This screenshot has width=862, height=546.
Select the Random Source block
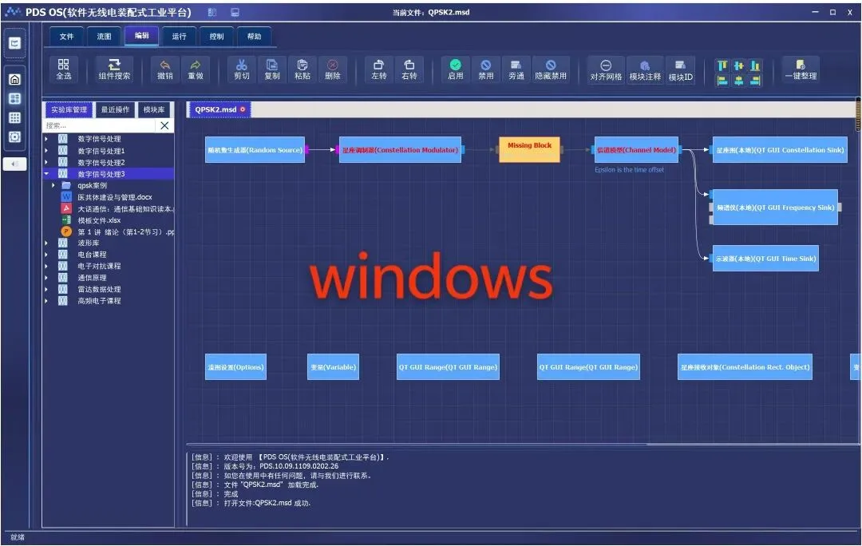[255, 149]
